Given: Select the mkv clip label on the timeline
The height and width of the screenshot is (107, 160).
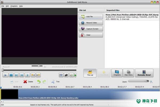Looking at the screenshot, I should [x=48, y=98].
